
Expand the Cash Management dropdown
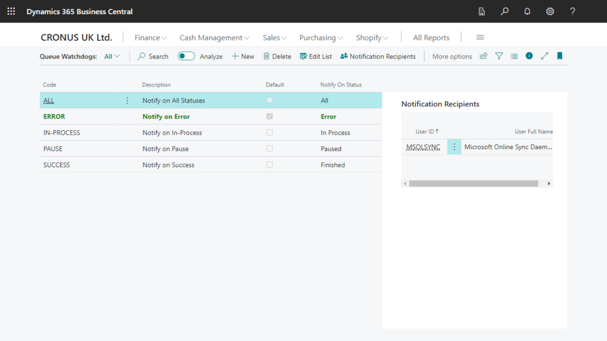click(215, 38)
